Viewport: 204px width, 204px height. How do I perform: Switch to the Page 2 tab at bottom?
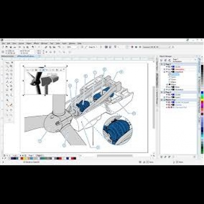pos(39,155)
